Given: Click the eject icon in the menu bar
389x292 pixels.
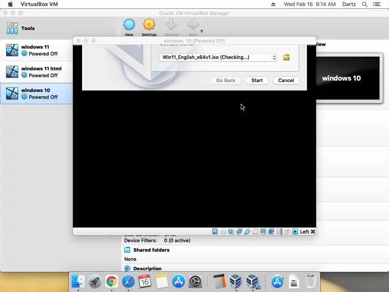Looking at the screenshot, I should tap(273, 4).
